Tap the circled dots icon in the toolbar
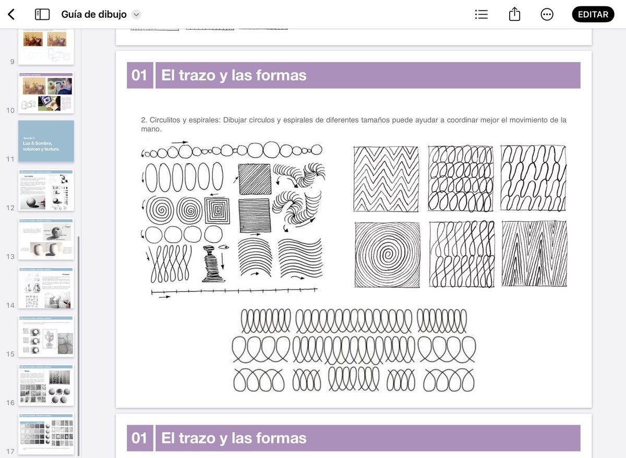This screenshot has height=458, width=626. click(x=547, y=14)
